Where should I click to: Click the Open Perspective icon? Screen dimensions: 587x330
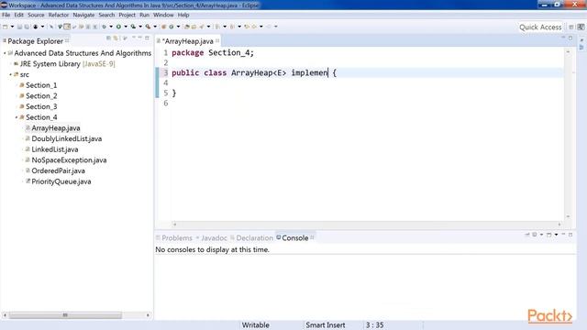[571, 27]
